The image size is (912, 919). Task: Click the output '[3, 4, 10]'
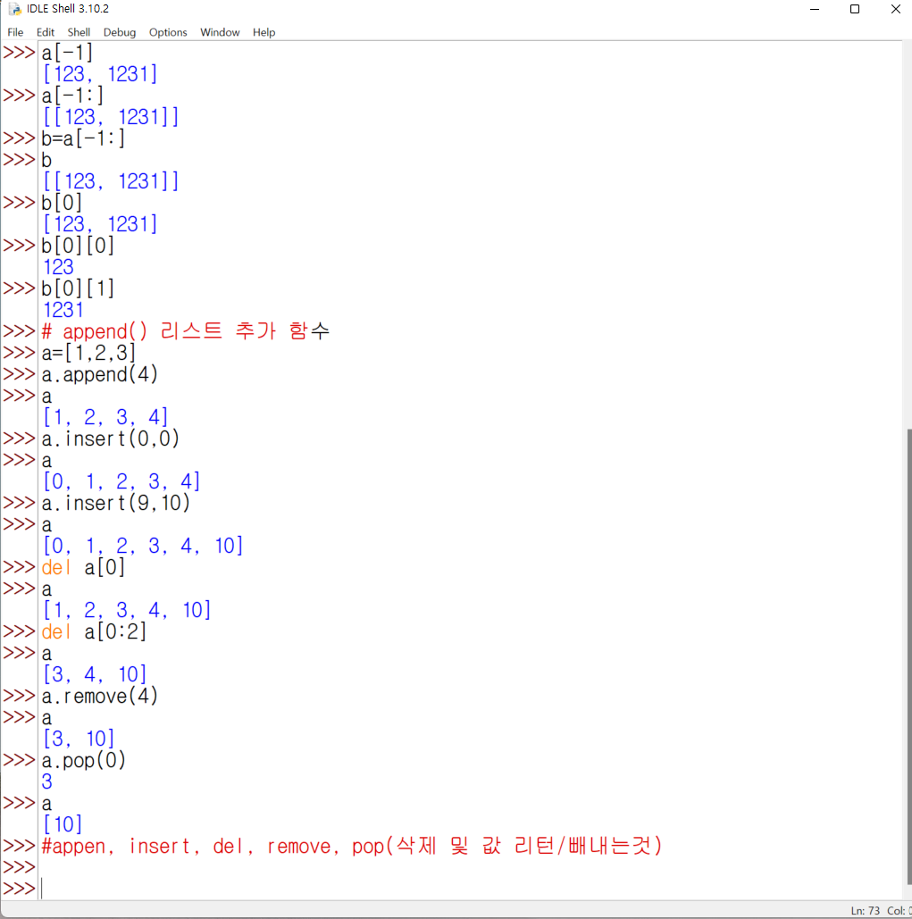click(x=95, y=674)
